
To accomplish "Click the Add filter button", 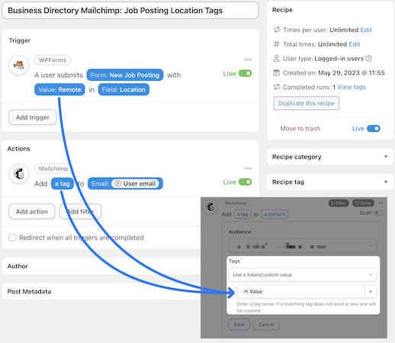I will pyautogui.click(x=80, y=211).
